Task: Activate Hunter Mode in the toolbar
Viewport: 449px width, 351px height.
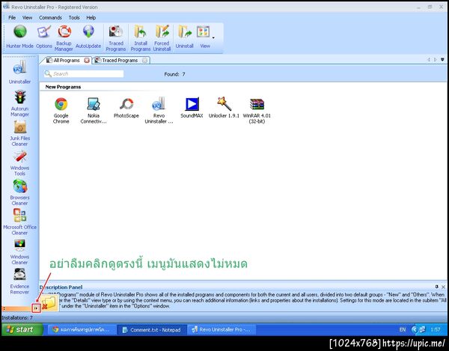Action: (19, 37)
